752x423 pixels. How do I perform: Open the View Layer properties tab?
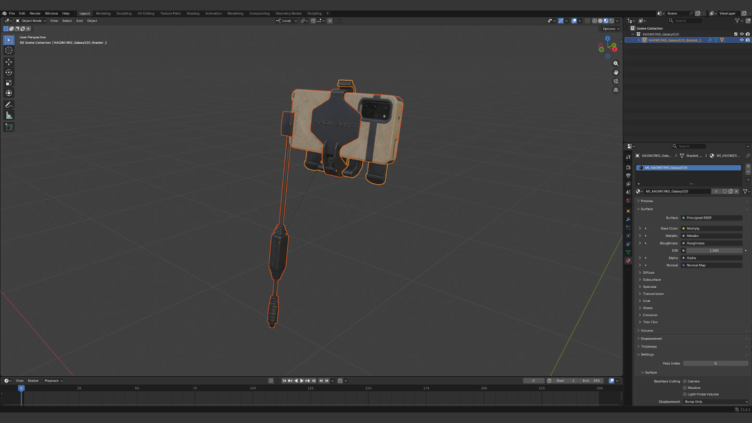click(x=628, y=184)
